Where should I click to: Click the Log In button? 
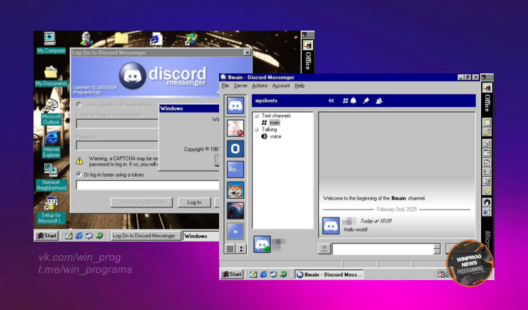(x=194, y=202)
